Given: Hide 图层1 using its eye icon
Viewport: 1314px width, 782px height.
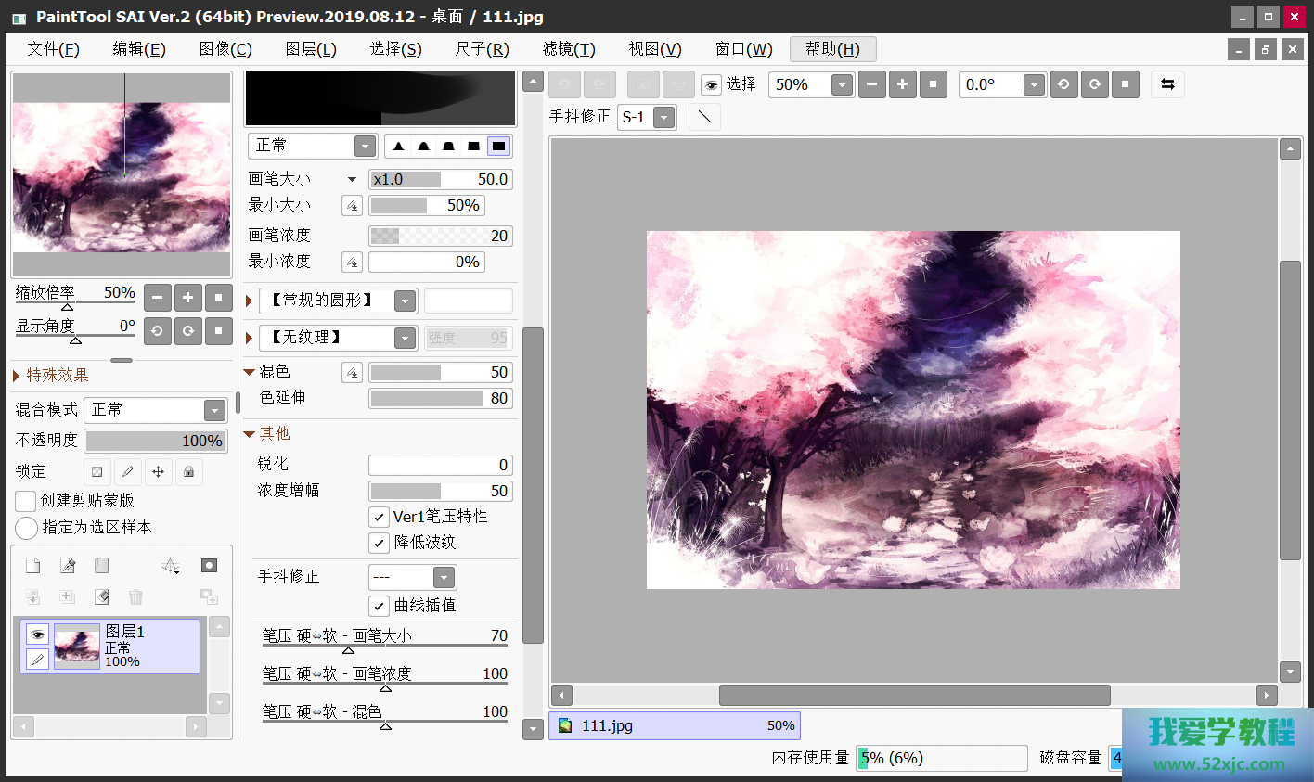Looking at the screenshot, I should pos(37,635).
